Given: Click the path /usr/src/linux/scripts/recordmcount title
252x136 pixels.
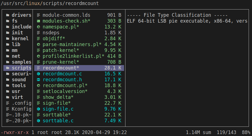Looking at the screenshot, I should coord(50,3).
